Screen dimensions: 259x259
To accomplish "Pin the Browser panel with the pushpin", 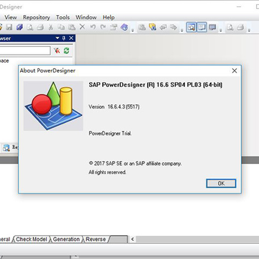I will coord(64,38).
